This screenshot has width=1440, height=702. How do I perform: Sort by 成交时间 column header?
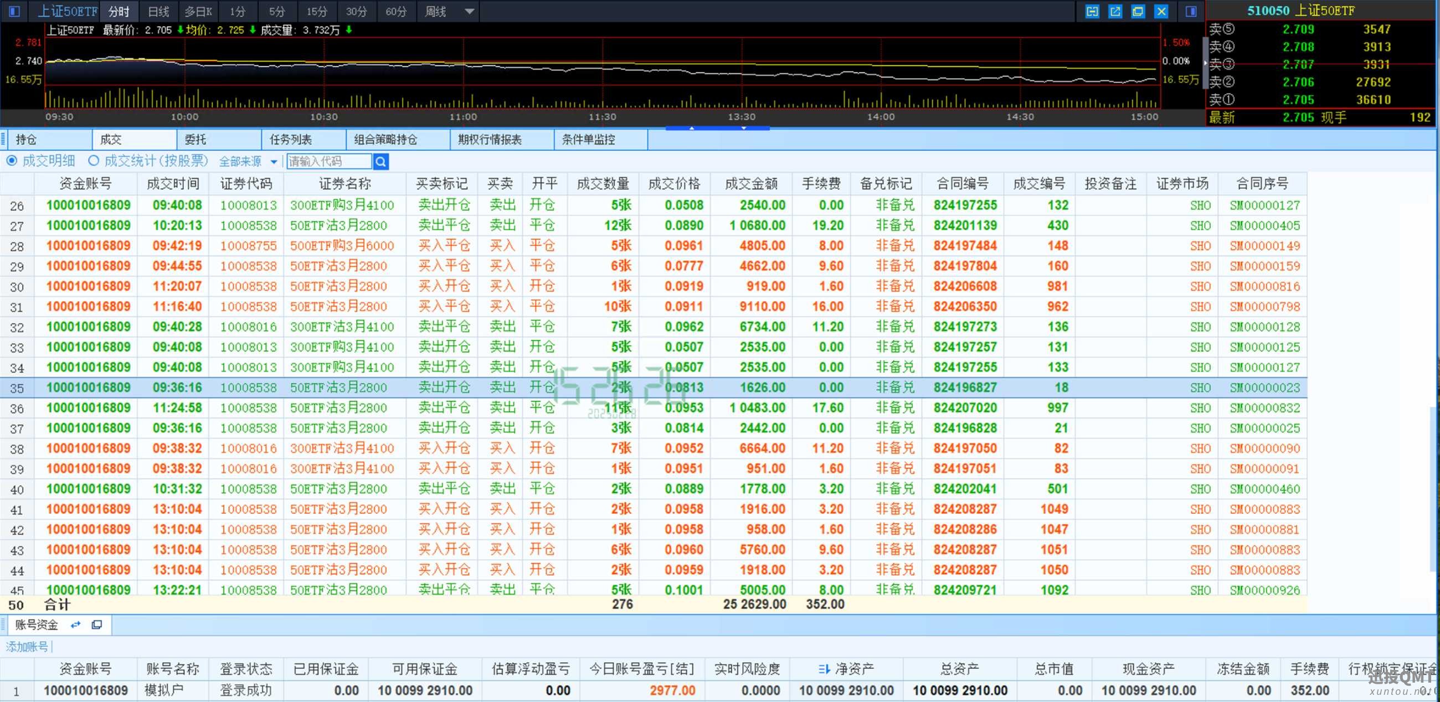173,183
